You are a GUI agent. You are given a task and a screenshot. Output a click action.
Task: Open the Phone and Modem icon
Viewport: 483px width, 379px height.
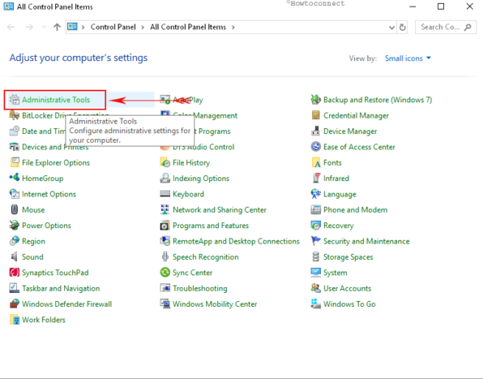(316, 209)
